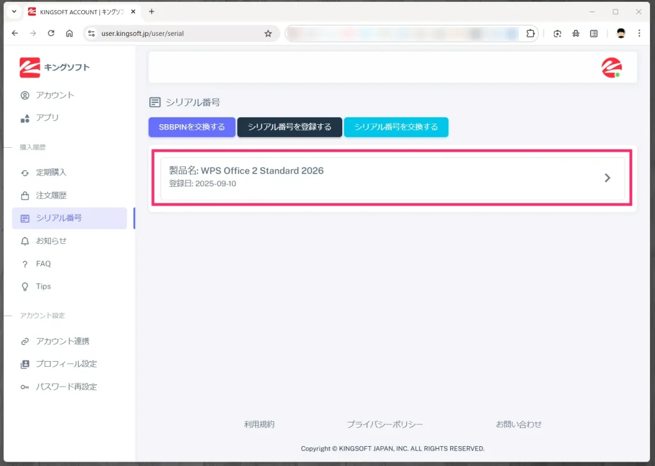Bookmark this page with the star
This screenshot has height=466, width=655.
tap(268, 33)
